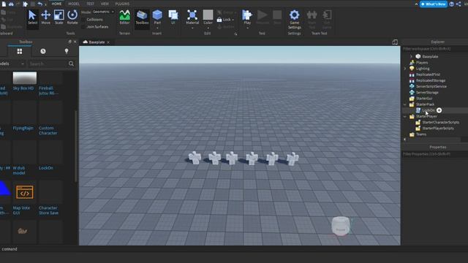Activate the Move tool
The width and height of the screenshot is (468, 263).
pyautogui.click(x=45, y=18)
